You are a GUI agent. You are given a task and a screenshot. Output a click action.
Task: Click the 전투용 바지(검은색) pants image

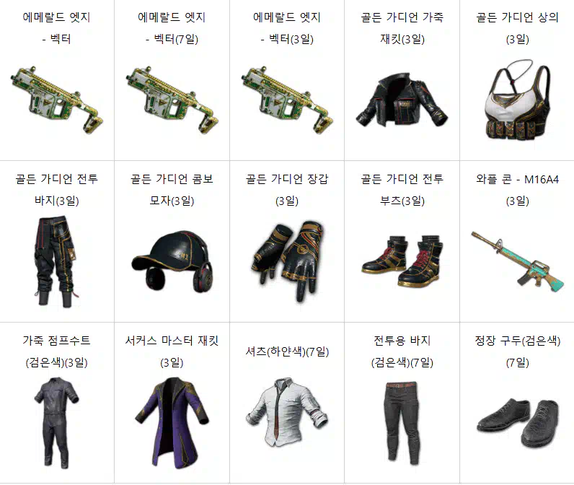click(x=402, y=424)
